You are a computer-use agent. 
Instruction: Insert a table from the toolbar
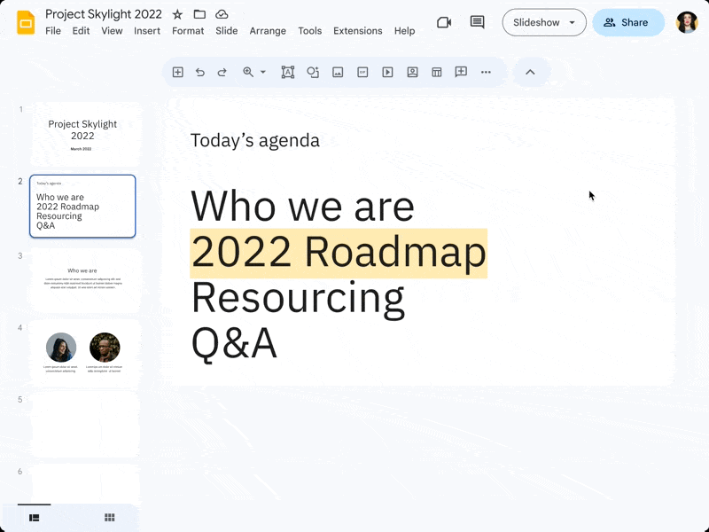click(x=436, y=72)
